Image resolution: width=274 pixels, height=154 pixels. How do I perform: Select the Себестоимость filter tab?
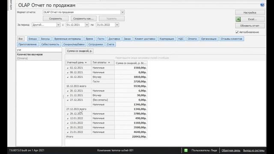tap(51, 44)
